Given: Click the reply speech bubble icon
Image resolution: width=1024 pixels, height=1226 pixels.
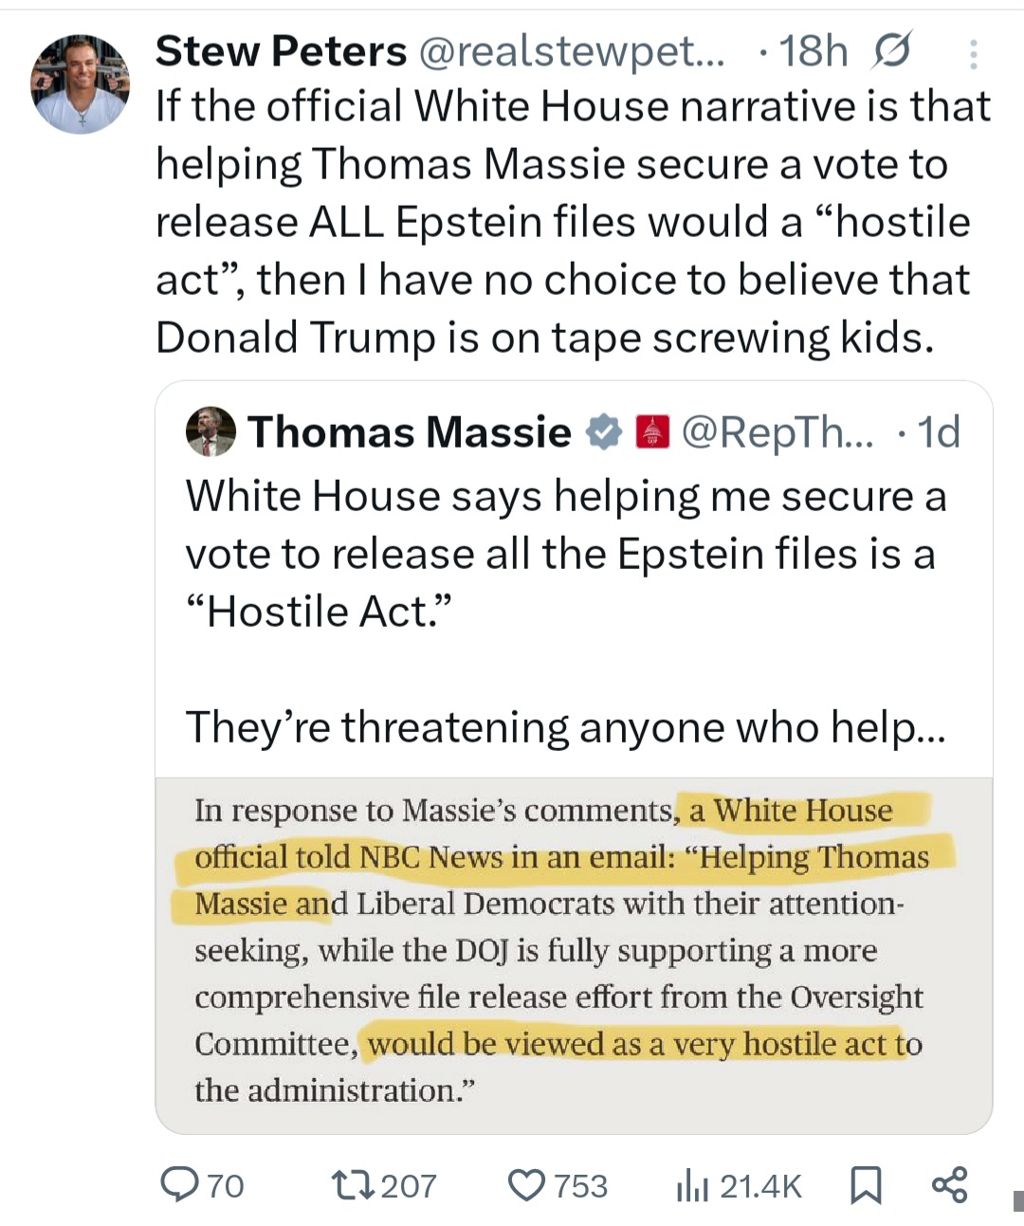Looking at the screenshot, I should (x=179, y=1184).
